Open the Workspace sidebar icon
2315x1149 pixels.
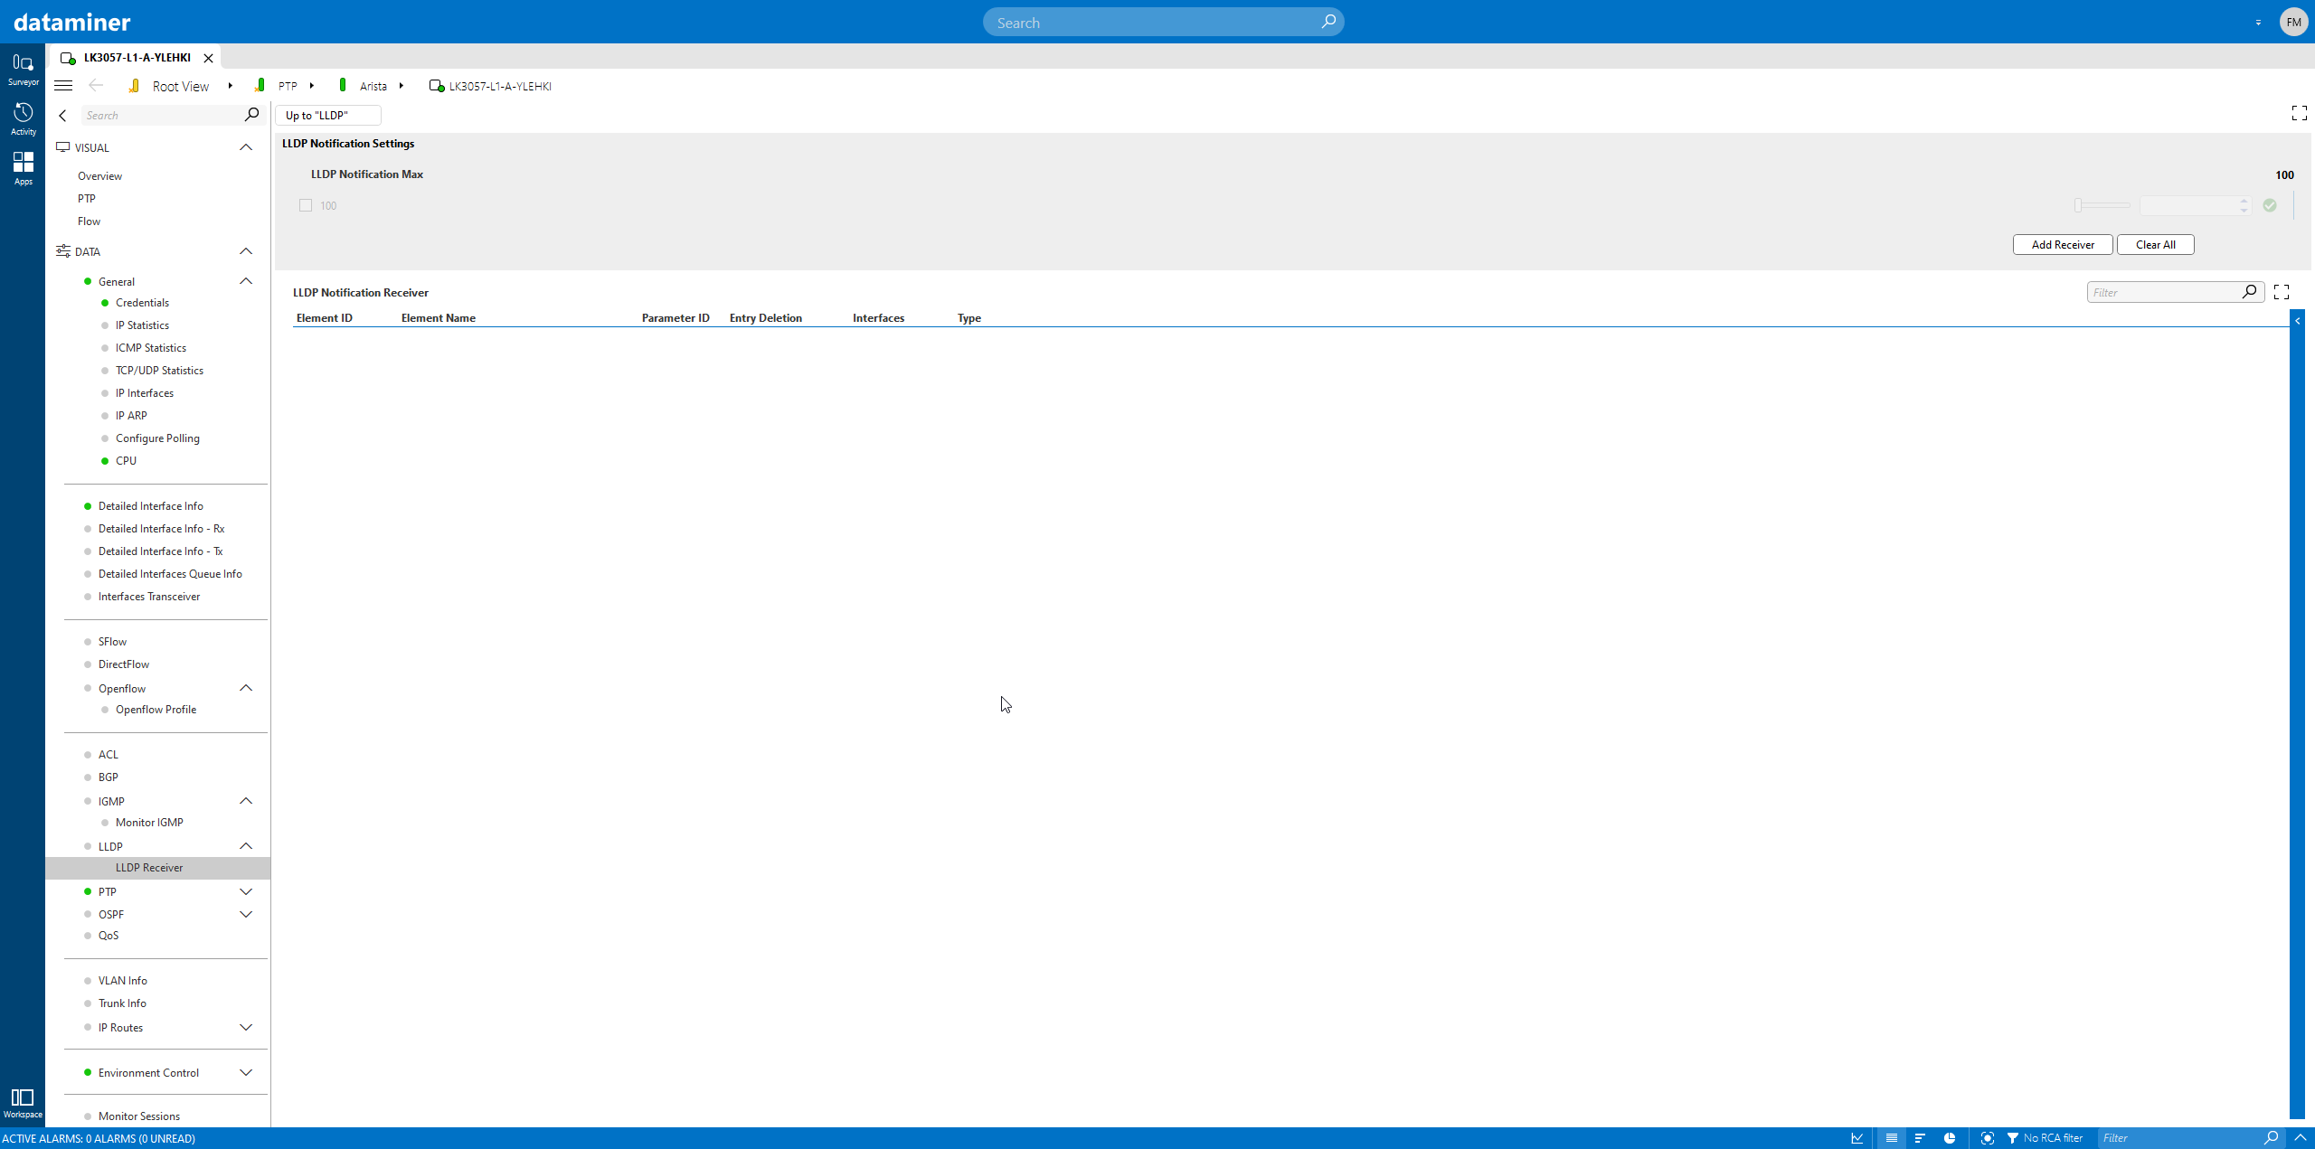click(23, 1103)
